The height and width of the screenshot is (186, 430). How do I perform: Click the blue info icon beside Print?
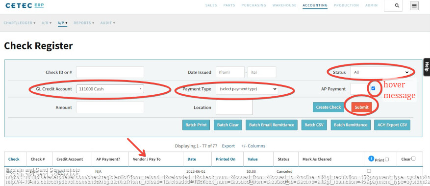(371, 158)
